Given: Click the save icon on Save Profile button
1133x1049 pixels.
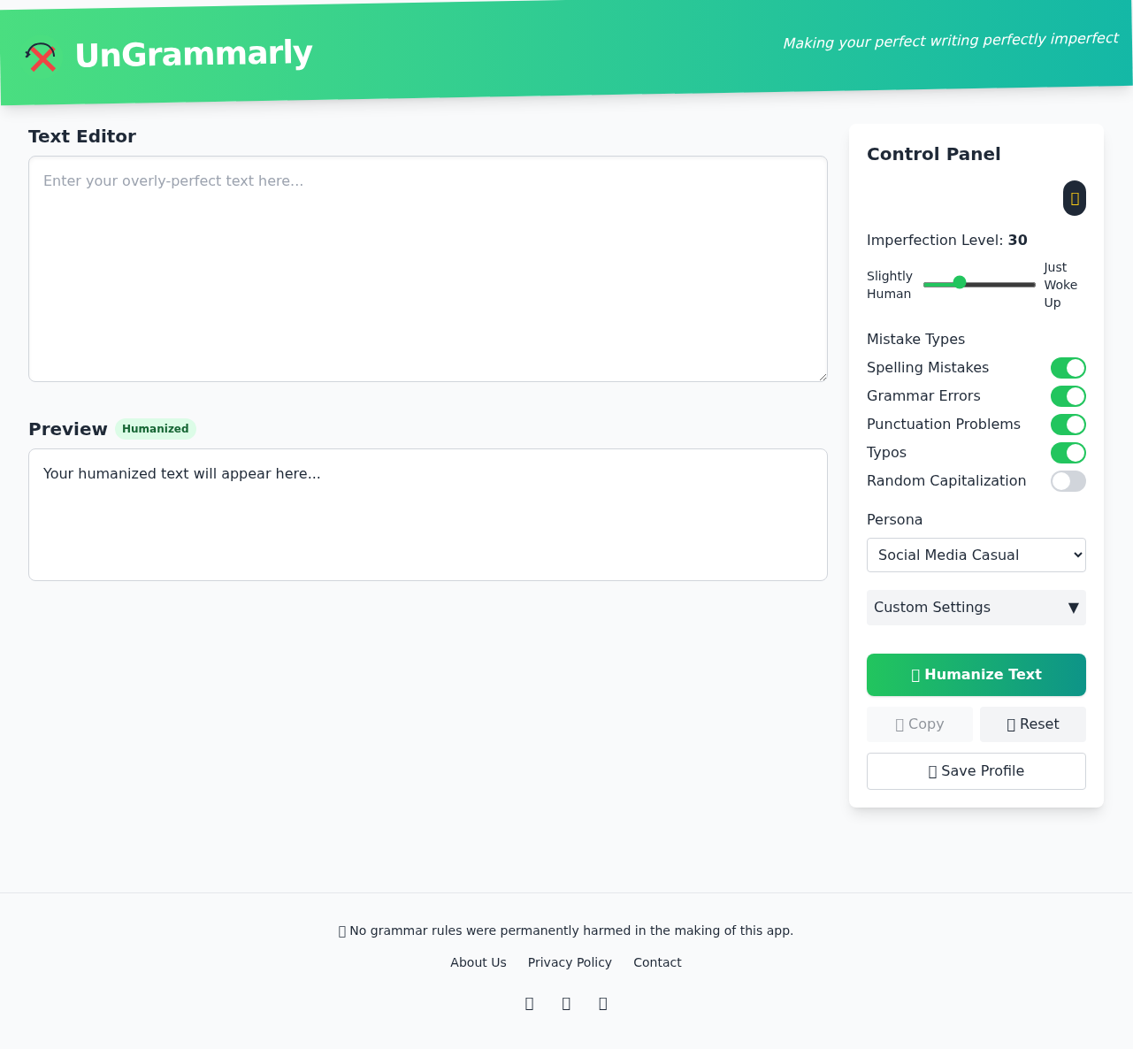Looking at the screenshot, I should tap(931, 770).
